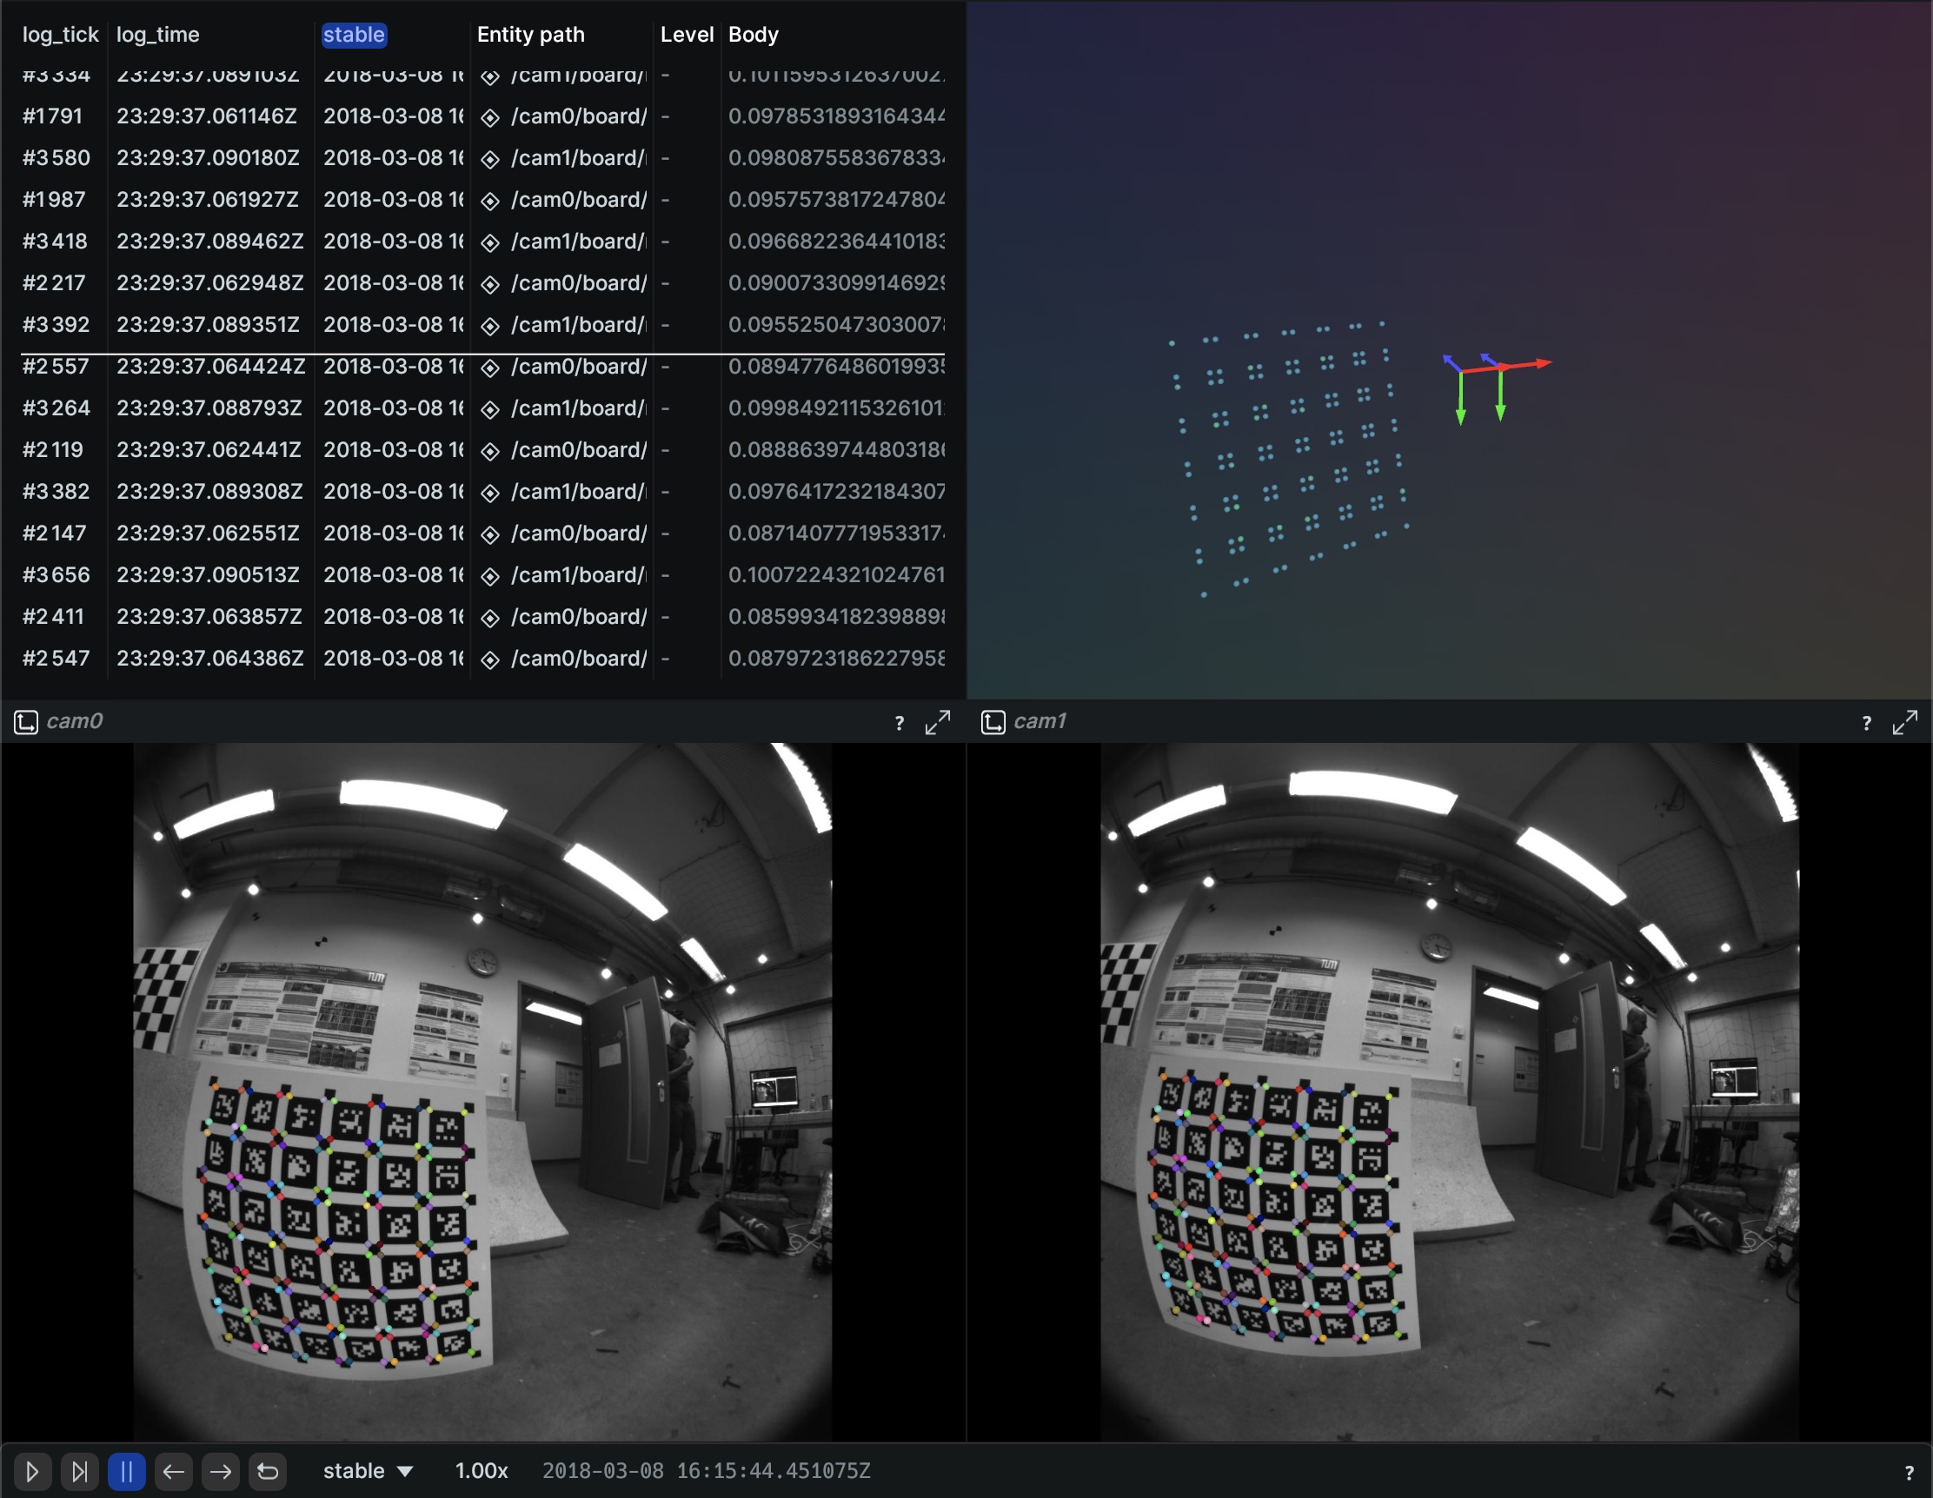Click entity icon in row #2119
This screenshot has width=1933, height=1498.
[490, 451]
